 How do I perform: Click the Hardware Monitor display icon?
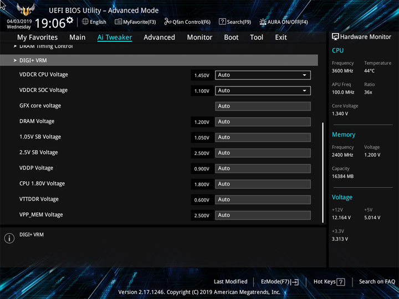tap(335, 37)
